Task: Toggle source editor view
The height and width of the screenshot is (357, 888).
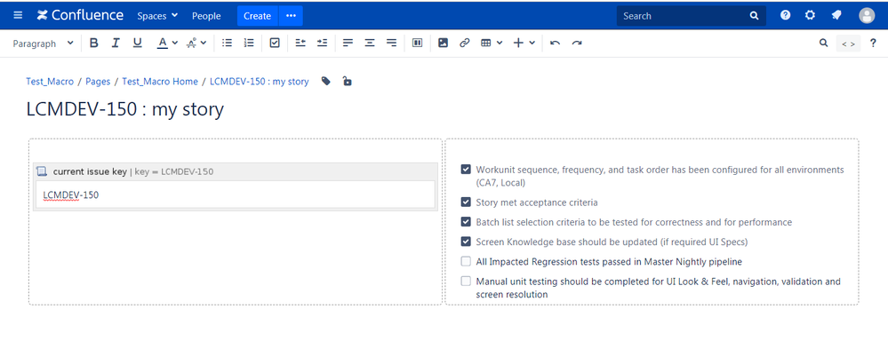Action: coord(848,44)
